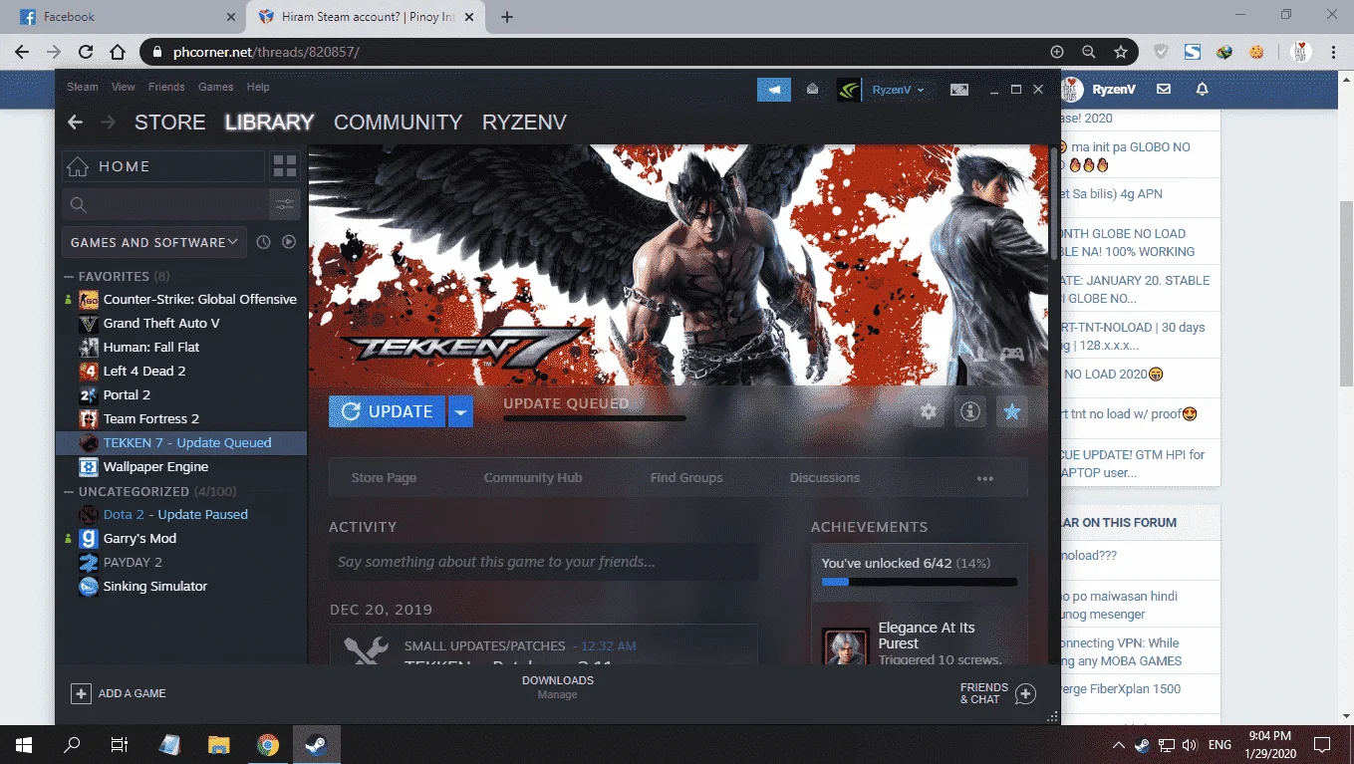The width and height of the screenshot is (1354, 764).
Task: Switch Steam to Big Picture mode
Action: pos(958,90)
